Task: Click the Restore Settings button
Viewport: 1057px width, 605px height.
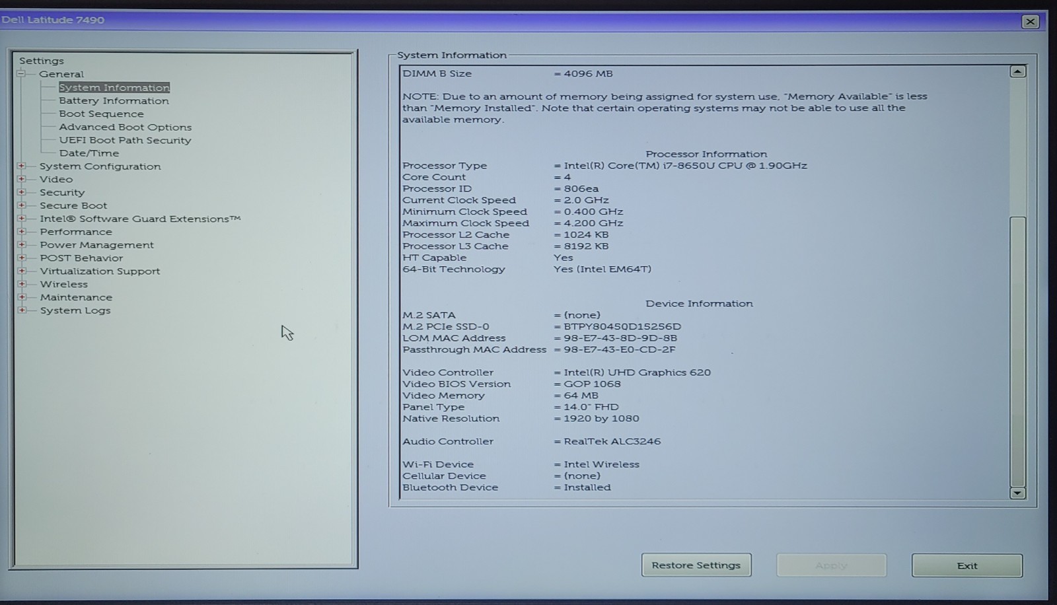Action: pyautogui.click(x=696, y=565)
